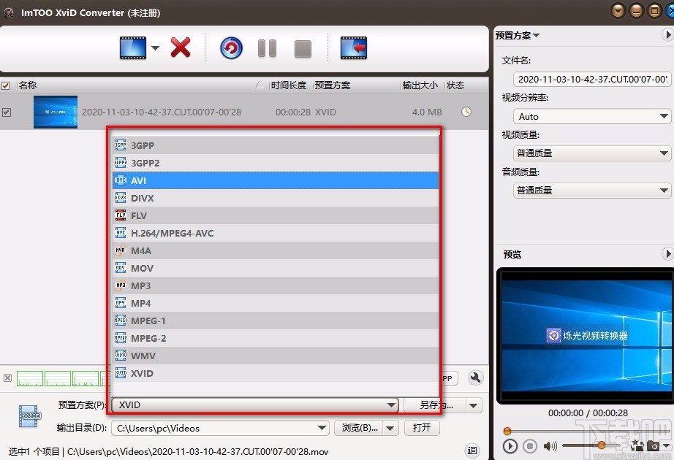Click the volume slider handle
This screenshot has height=460, width=674.
coord(602,445)
